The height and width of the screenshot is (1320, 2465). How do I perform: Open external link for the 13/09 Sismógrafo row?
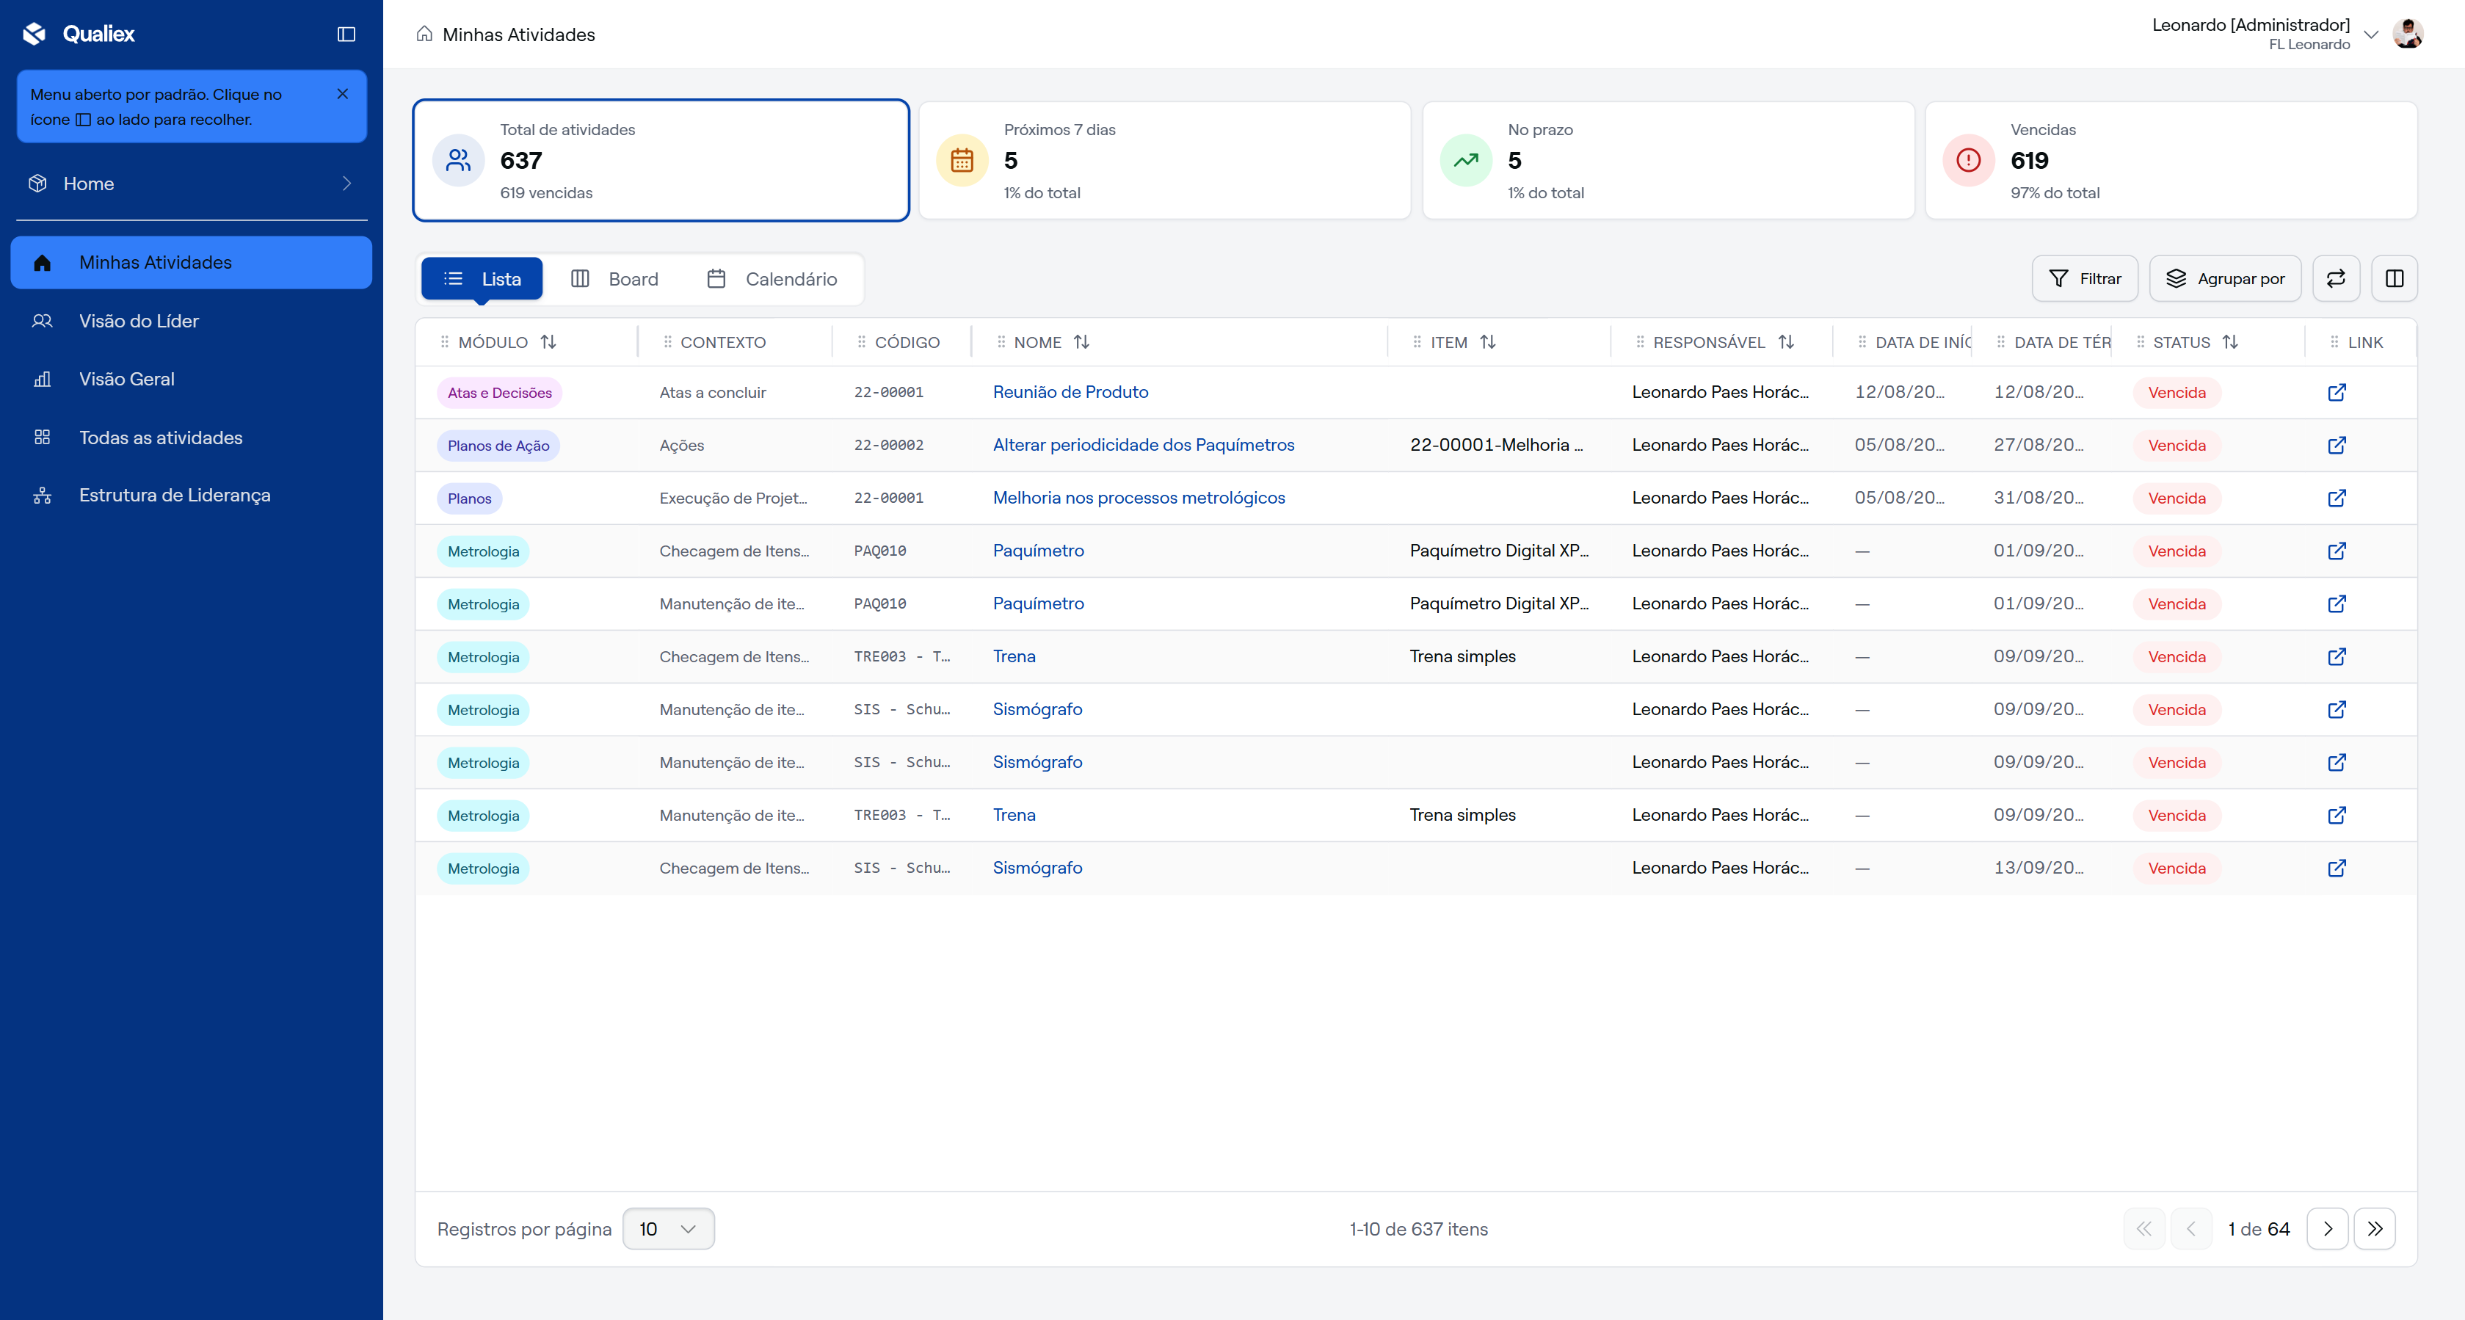pyautogui.click(x=2337, y=868)
